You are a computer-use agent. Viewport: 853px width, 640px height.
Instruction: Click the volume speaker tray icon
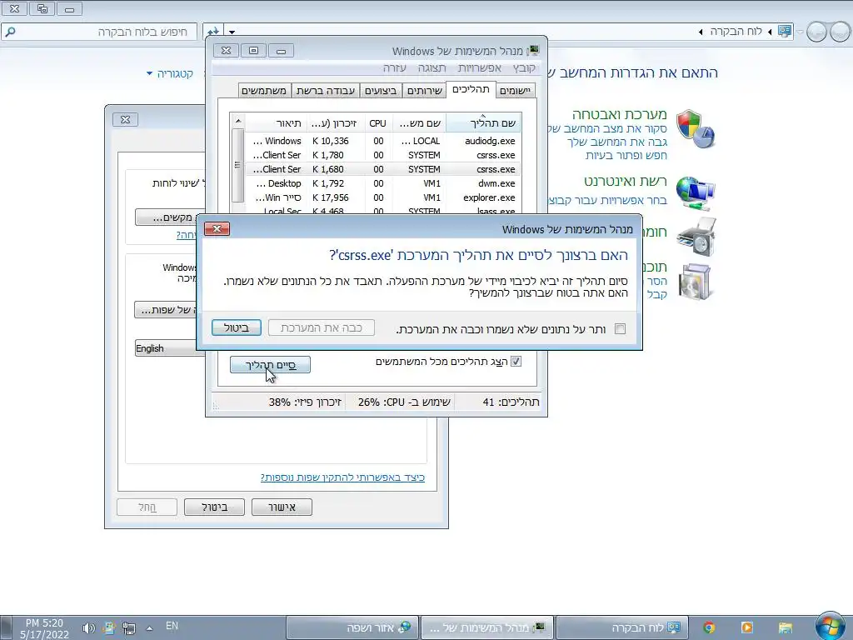(x=88, y=628)
